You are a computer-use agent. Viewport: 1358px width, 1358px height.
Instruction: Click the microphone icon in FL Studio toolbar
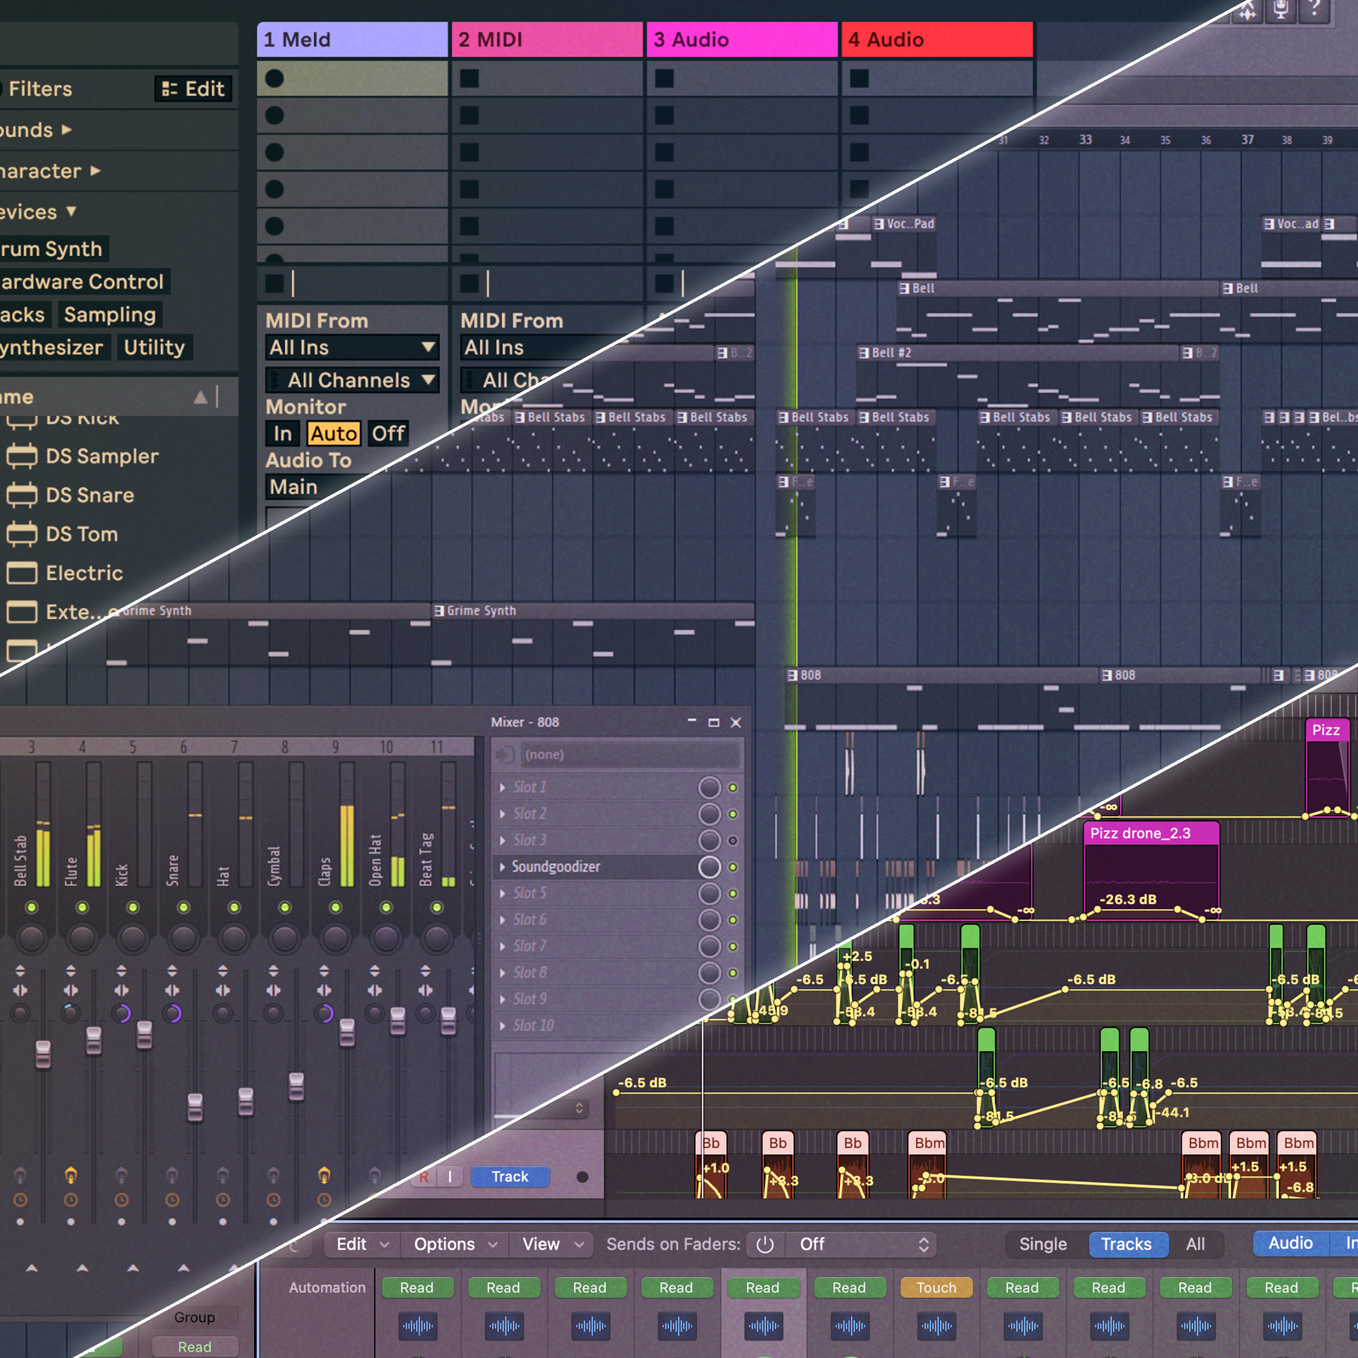pyautogui.click(x=1281, y=10)
